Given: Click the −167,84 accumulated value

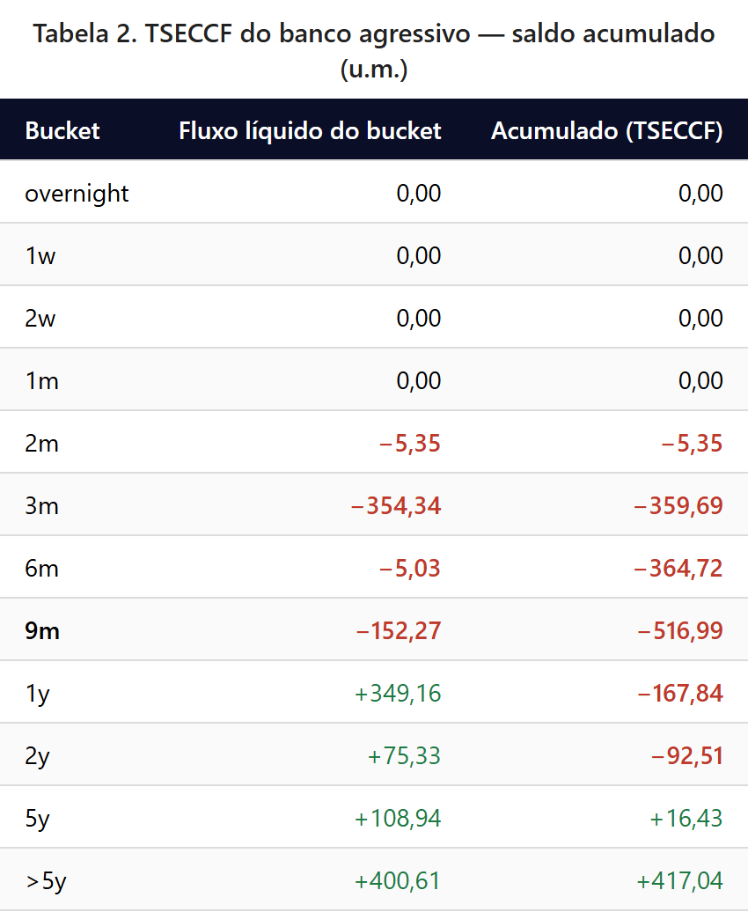Looking at the screenshot, I should click(x=678, y=694).
